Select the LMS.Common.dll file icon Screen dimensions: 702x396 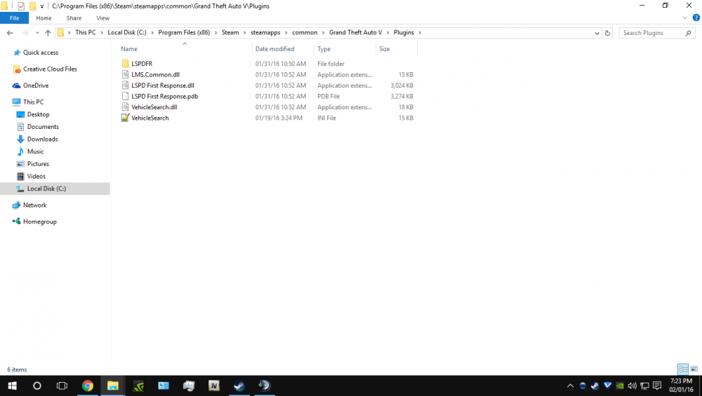126,74
